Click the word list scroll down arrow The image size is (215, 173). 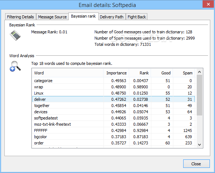200,145
